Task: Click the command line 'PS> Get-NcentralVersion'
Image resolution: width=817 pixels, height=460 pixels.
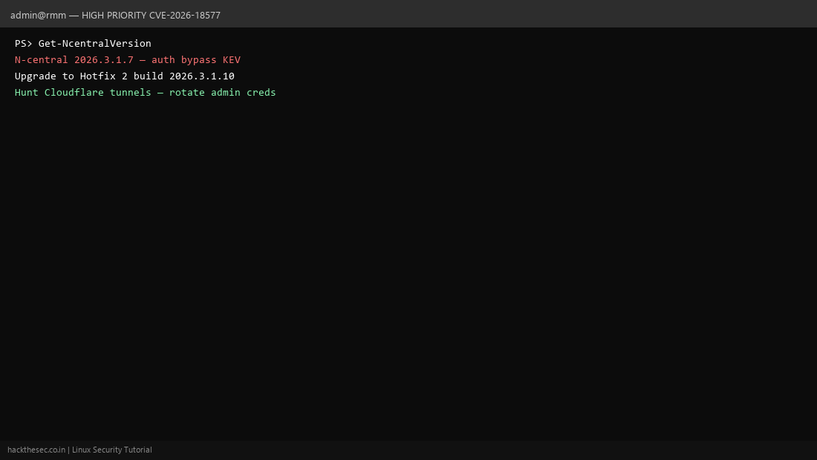Action: [83, 43]
